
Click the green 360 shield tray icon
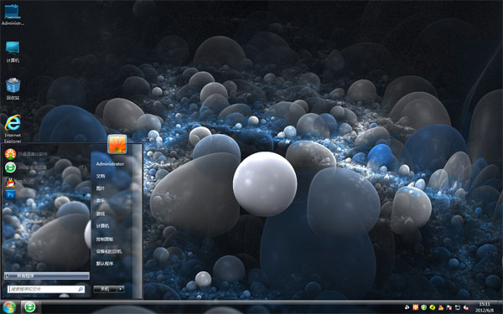(423, 307)
